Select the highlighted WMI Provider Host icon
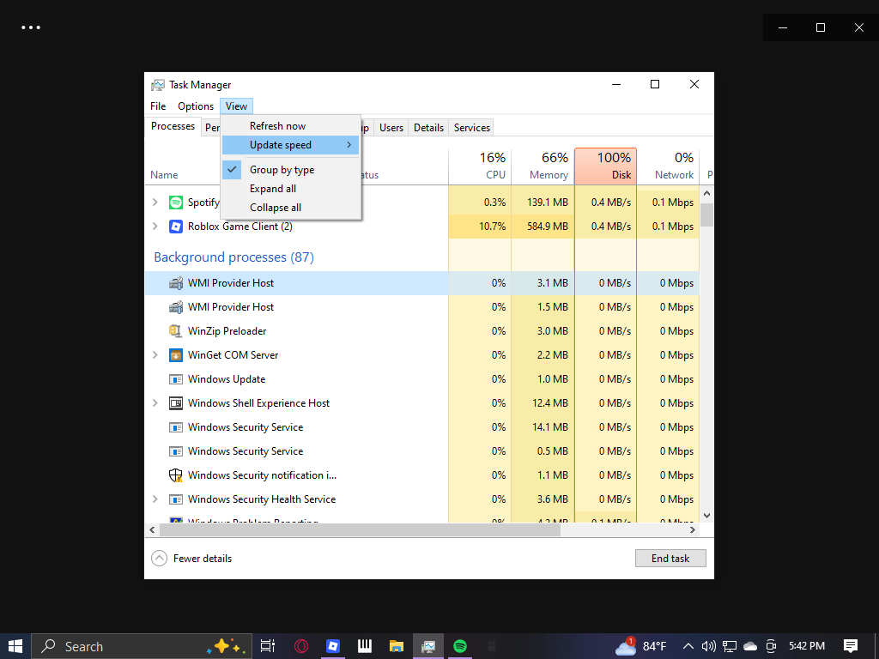879x659 pixels. point(176,283)
